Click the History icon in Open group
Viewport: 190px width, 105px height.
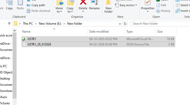(158, 11)
